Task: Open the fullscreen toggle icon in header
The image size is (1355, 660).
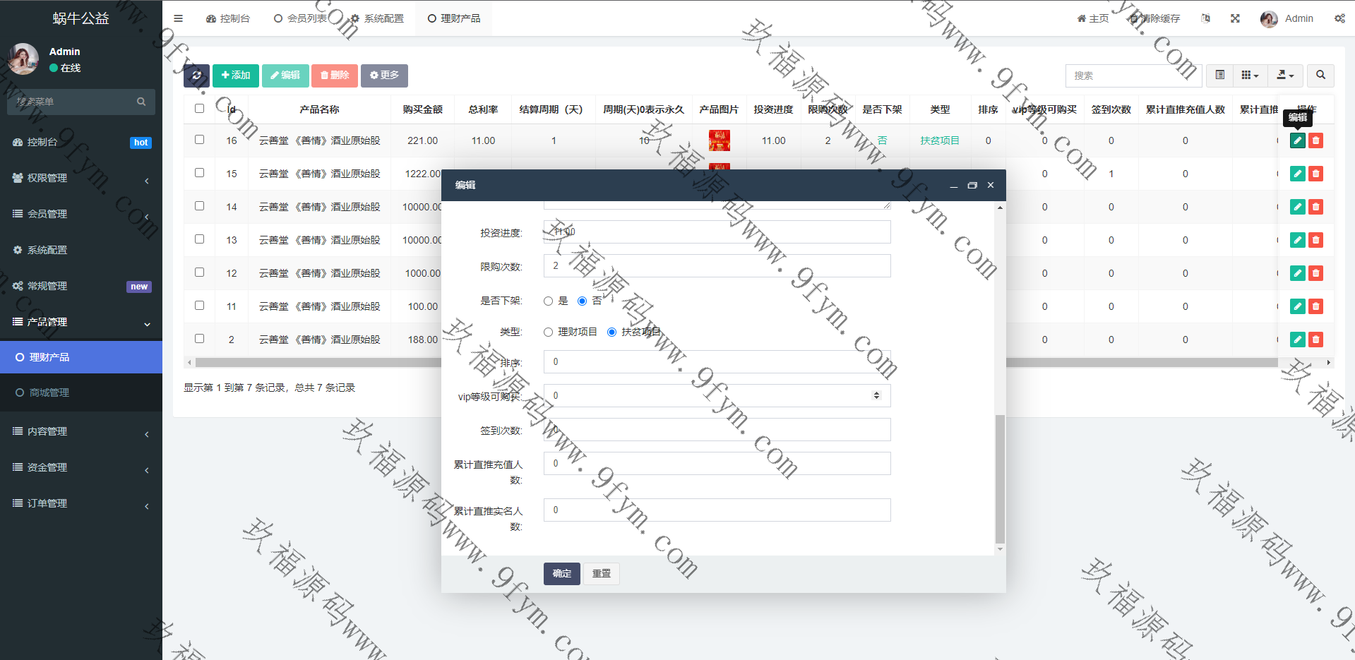Action: (1235, 18)
